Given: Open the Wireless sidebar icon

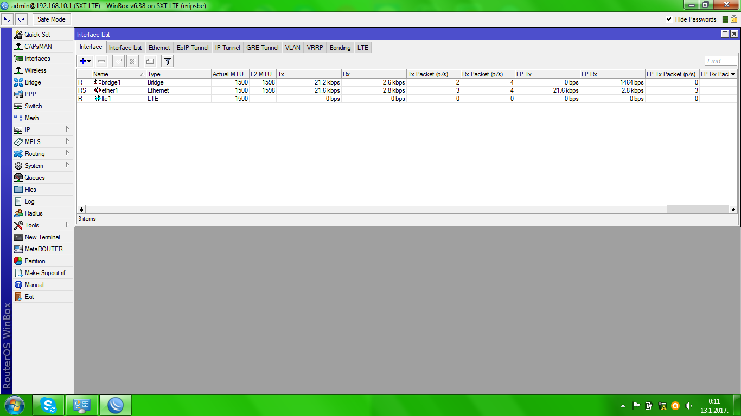Looking at the screenshot, I should pyautogui.click(x=18, y=70).
